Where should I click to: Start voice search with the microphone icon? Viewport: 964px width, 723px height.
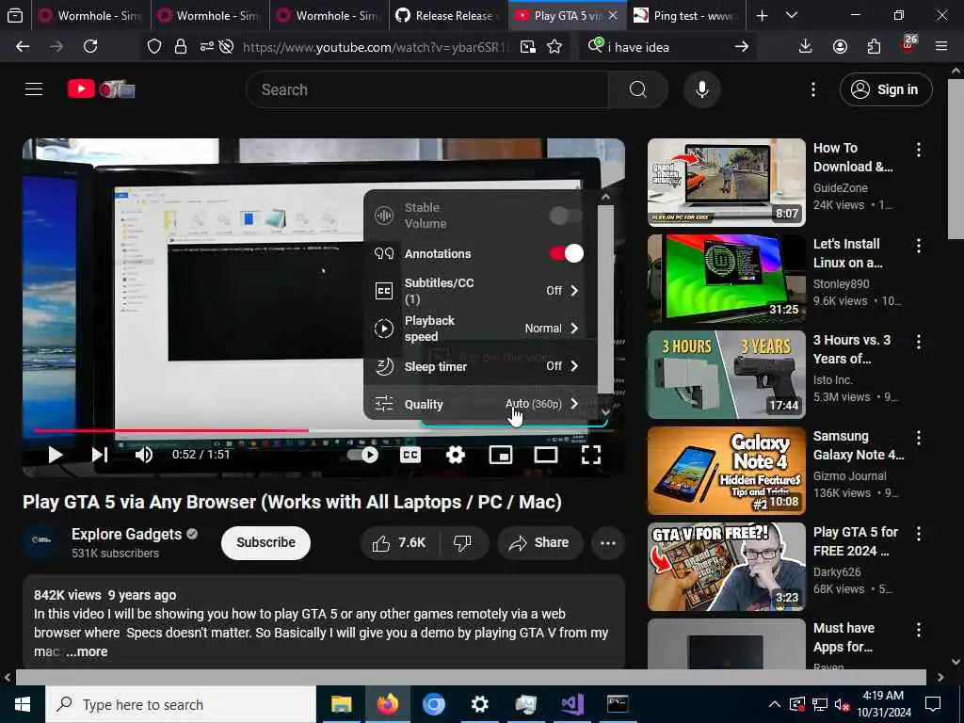click(701, 89)
